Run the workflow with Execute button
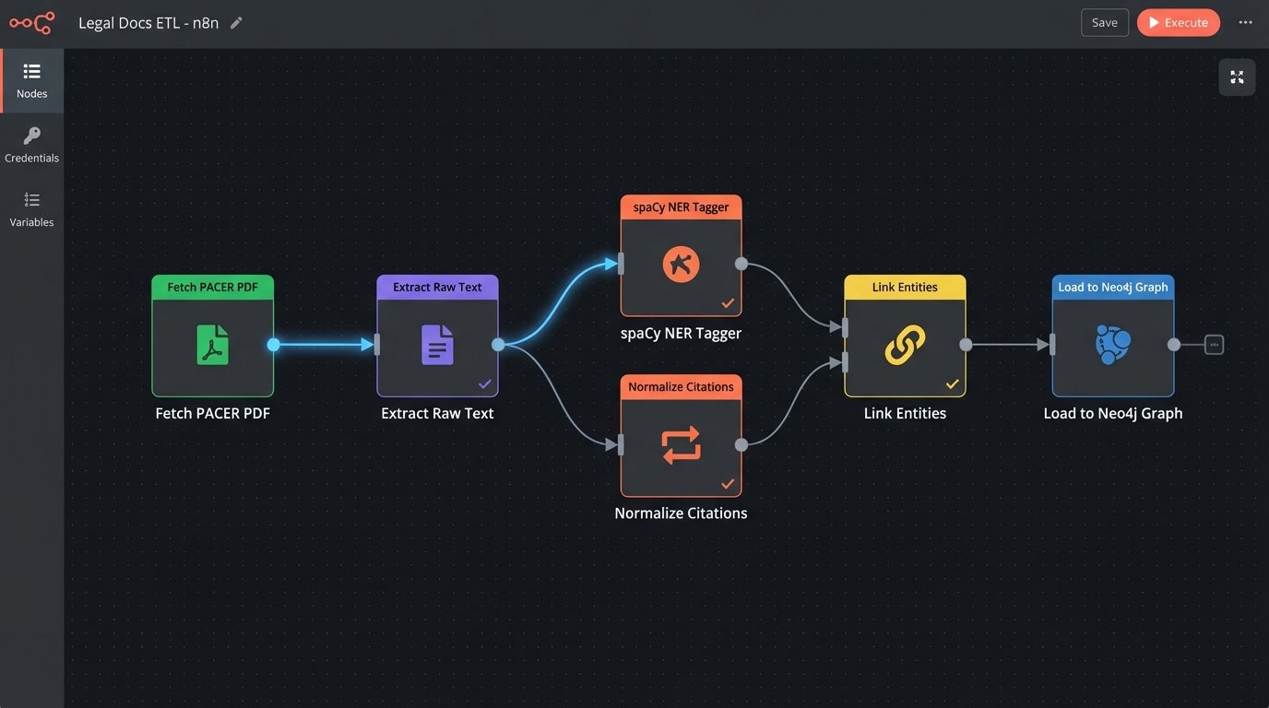Screen dimensions: 1269x708 point(1178,23)
